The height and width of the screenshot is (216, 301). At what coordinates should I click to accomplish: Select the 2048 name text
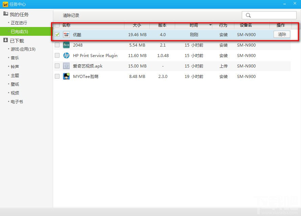pyautogui.click(x=78, y=45)
